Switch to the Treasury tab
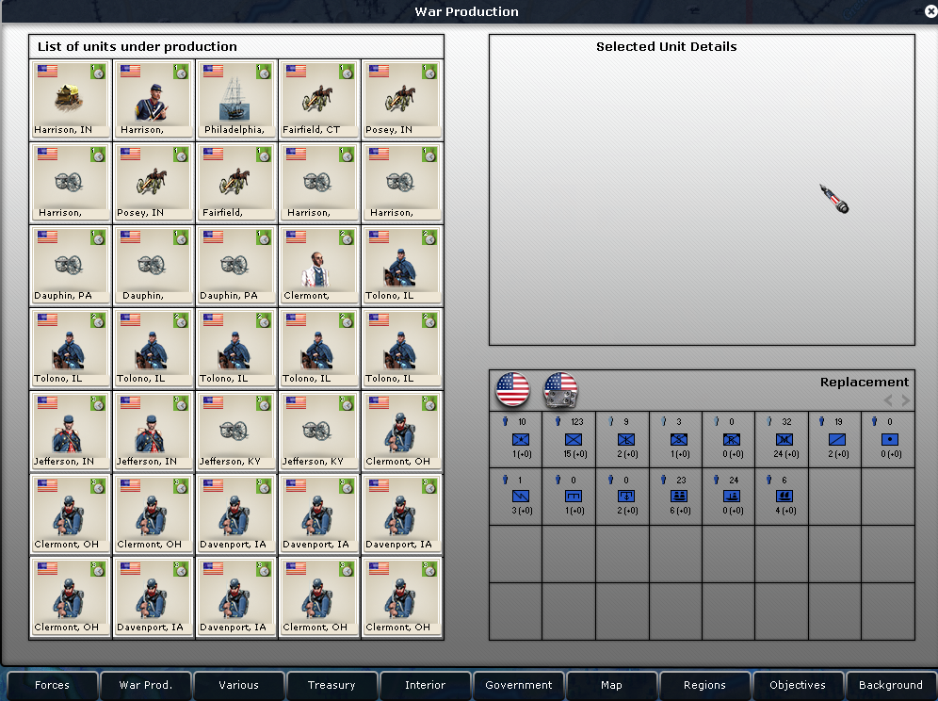938x701 pixels. (x=332, y=685)
